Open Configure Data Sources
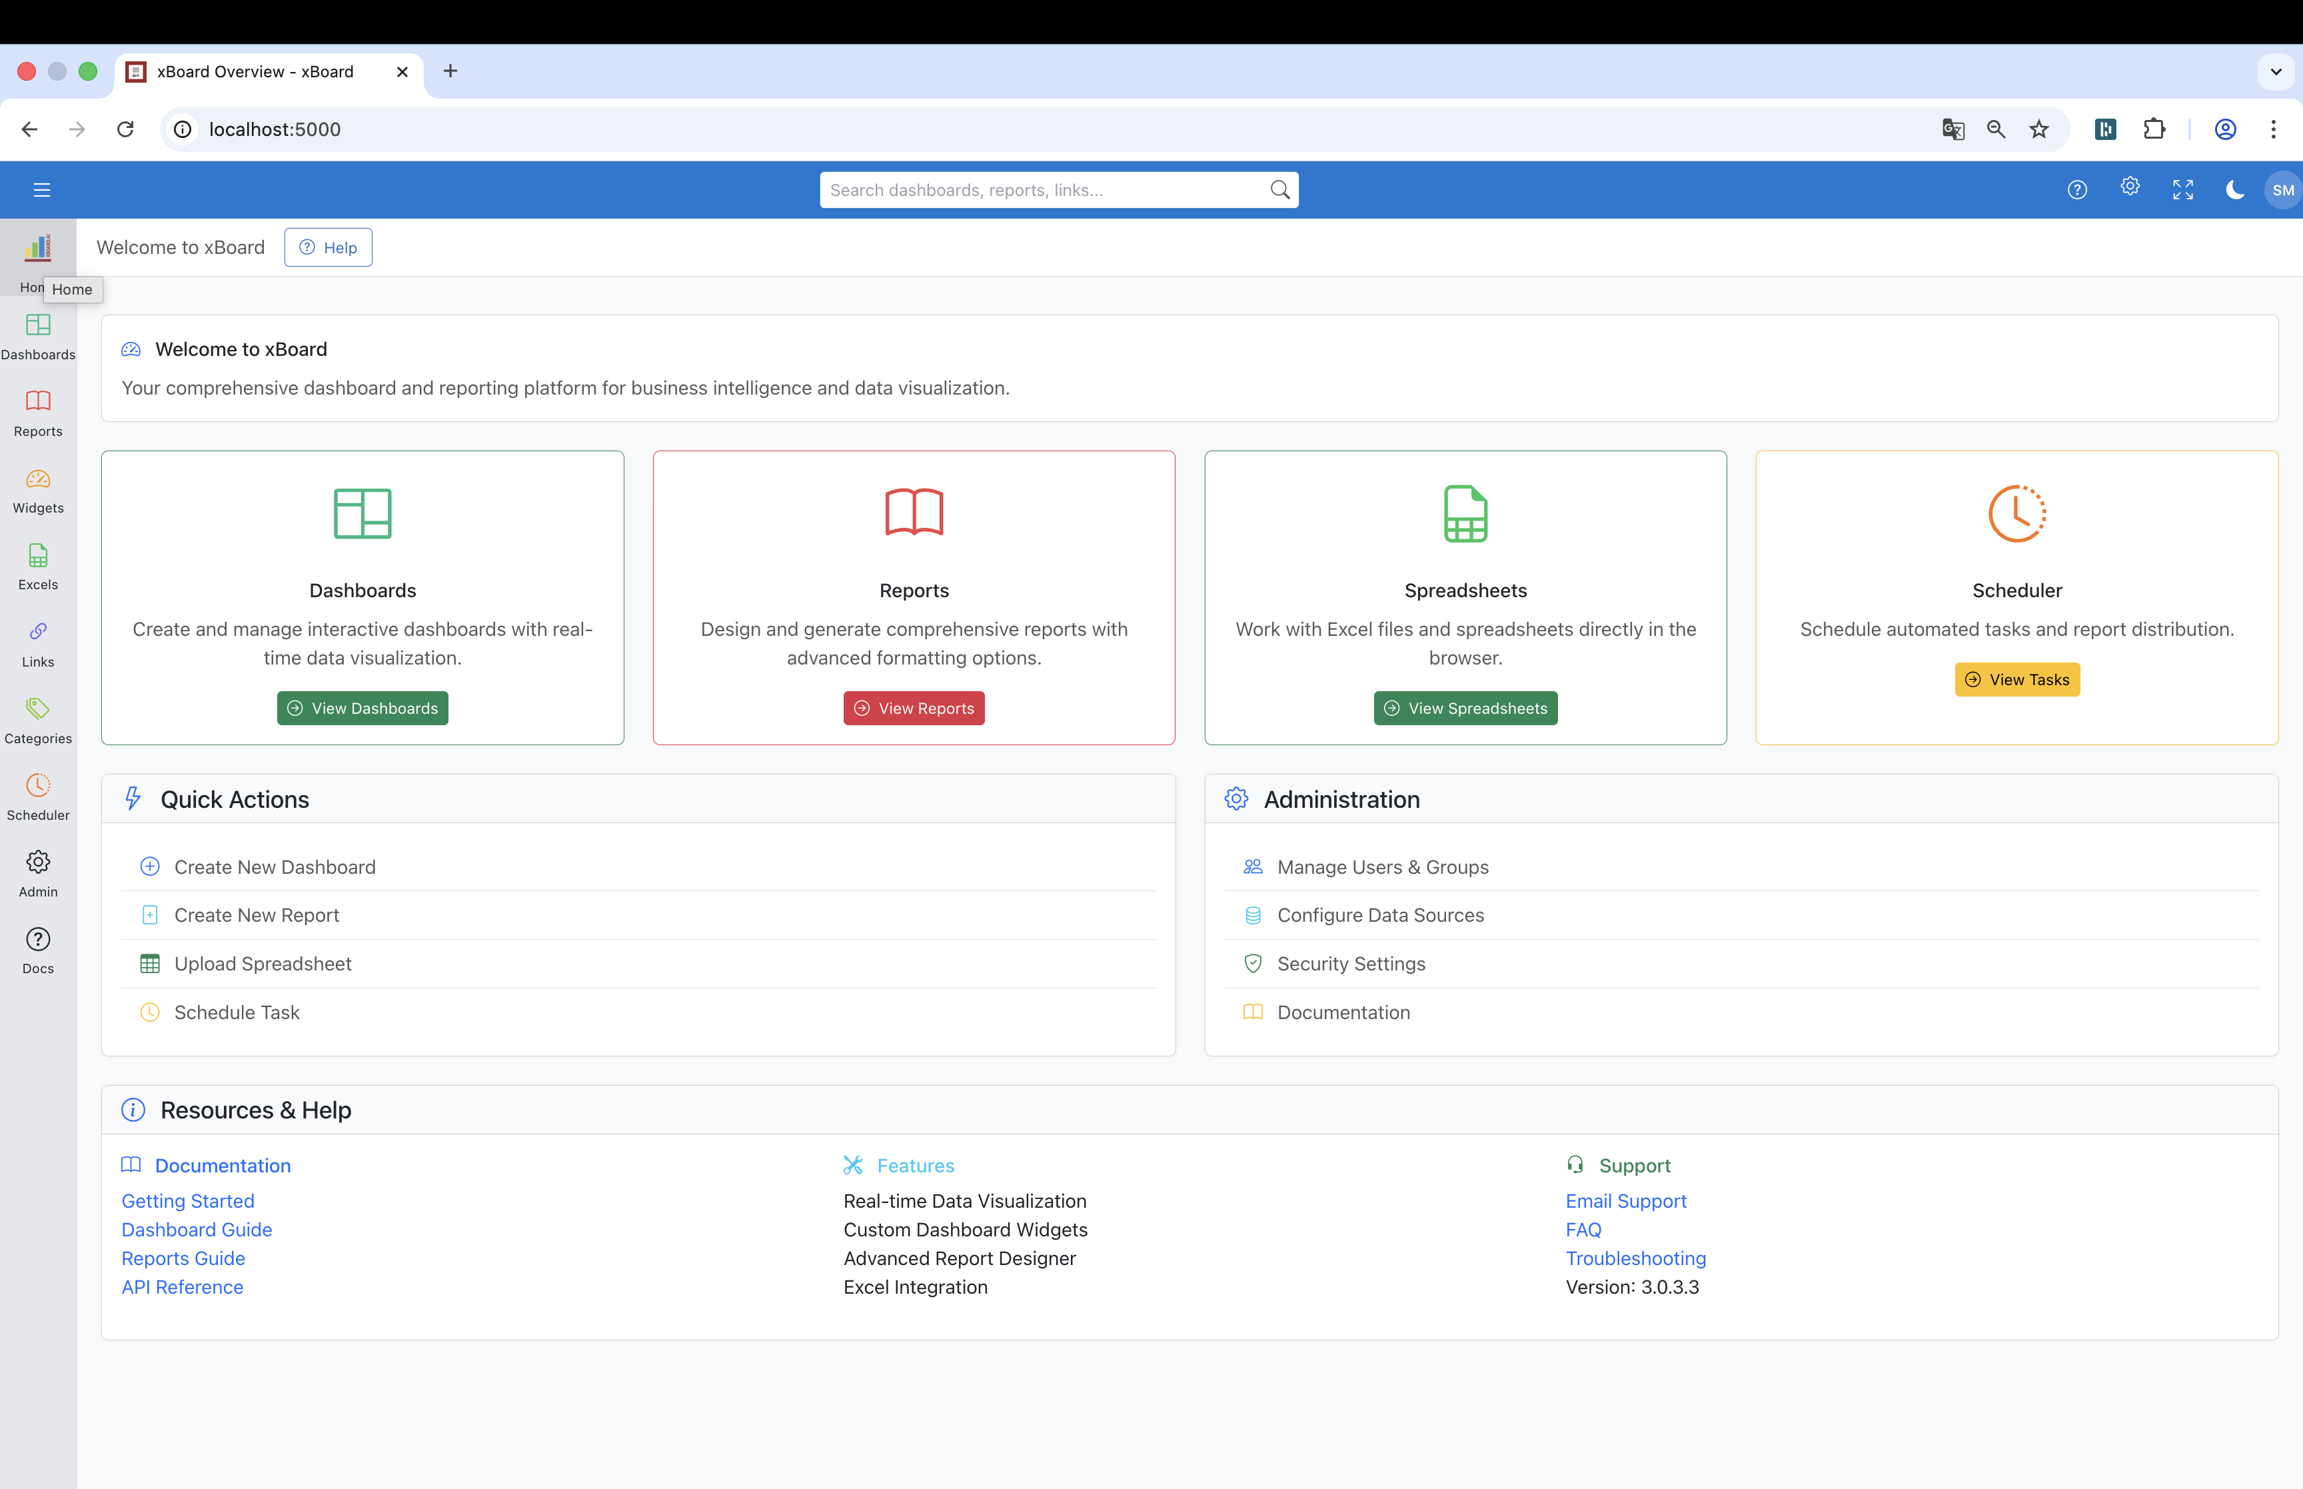Screen dimensions: 2303x1489 (1741, 914)
